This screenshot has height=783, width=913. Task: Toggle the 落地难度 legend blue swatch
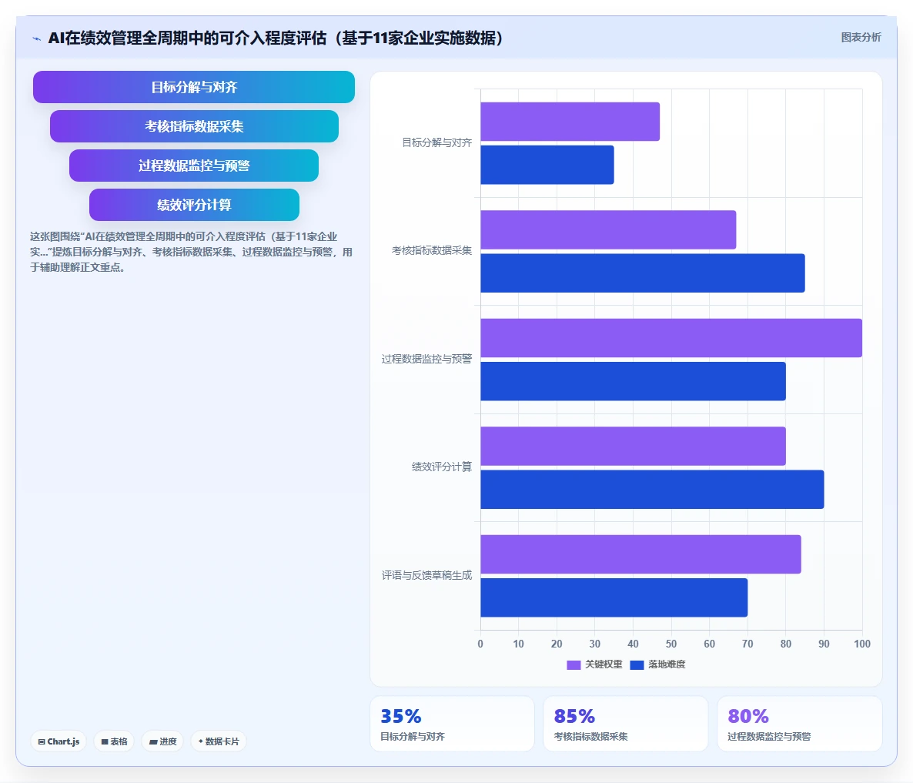tap(637, 665)
